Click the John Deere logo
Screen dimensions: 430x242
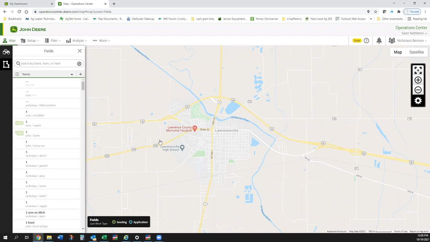[x=28, y=30]
